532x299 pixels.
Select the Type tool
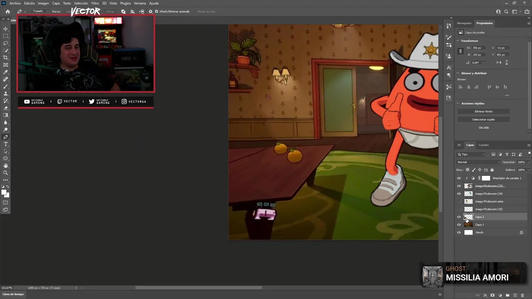[6, 144]
